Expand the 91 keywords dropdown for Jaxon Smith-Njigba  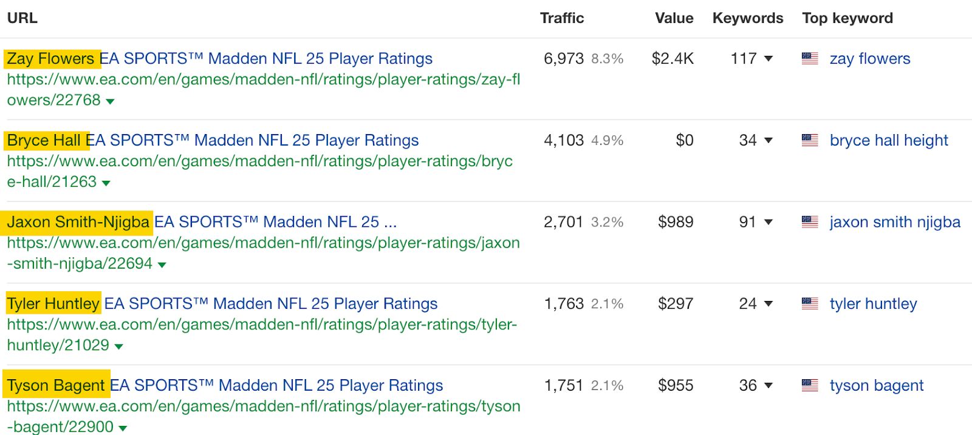769,223
